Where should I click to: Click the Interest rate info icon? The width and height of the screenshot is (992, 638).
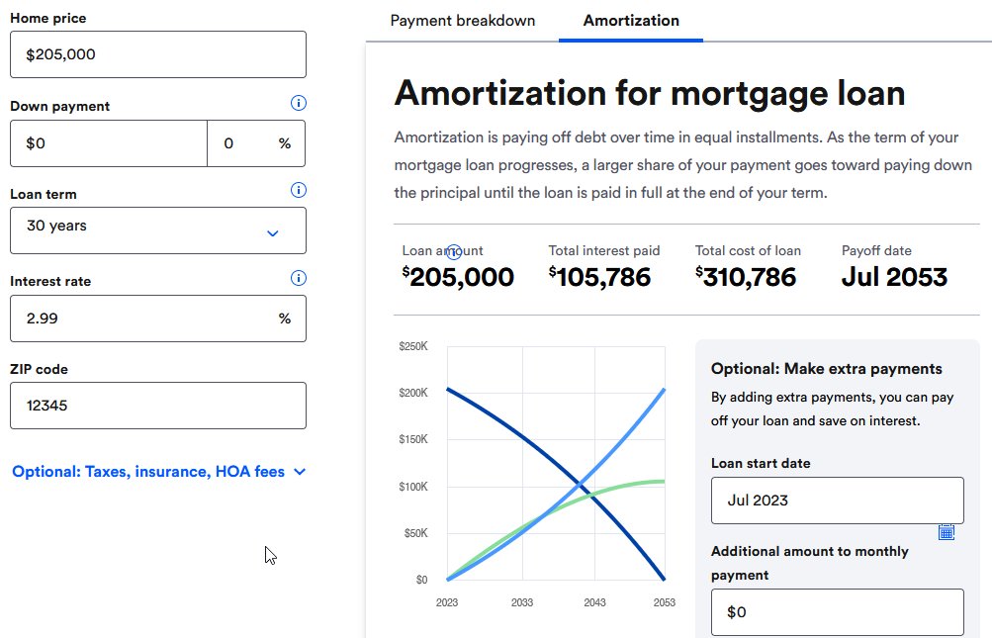(298, 278)
